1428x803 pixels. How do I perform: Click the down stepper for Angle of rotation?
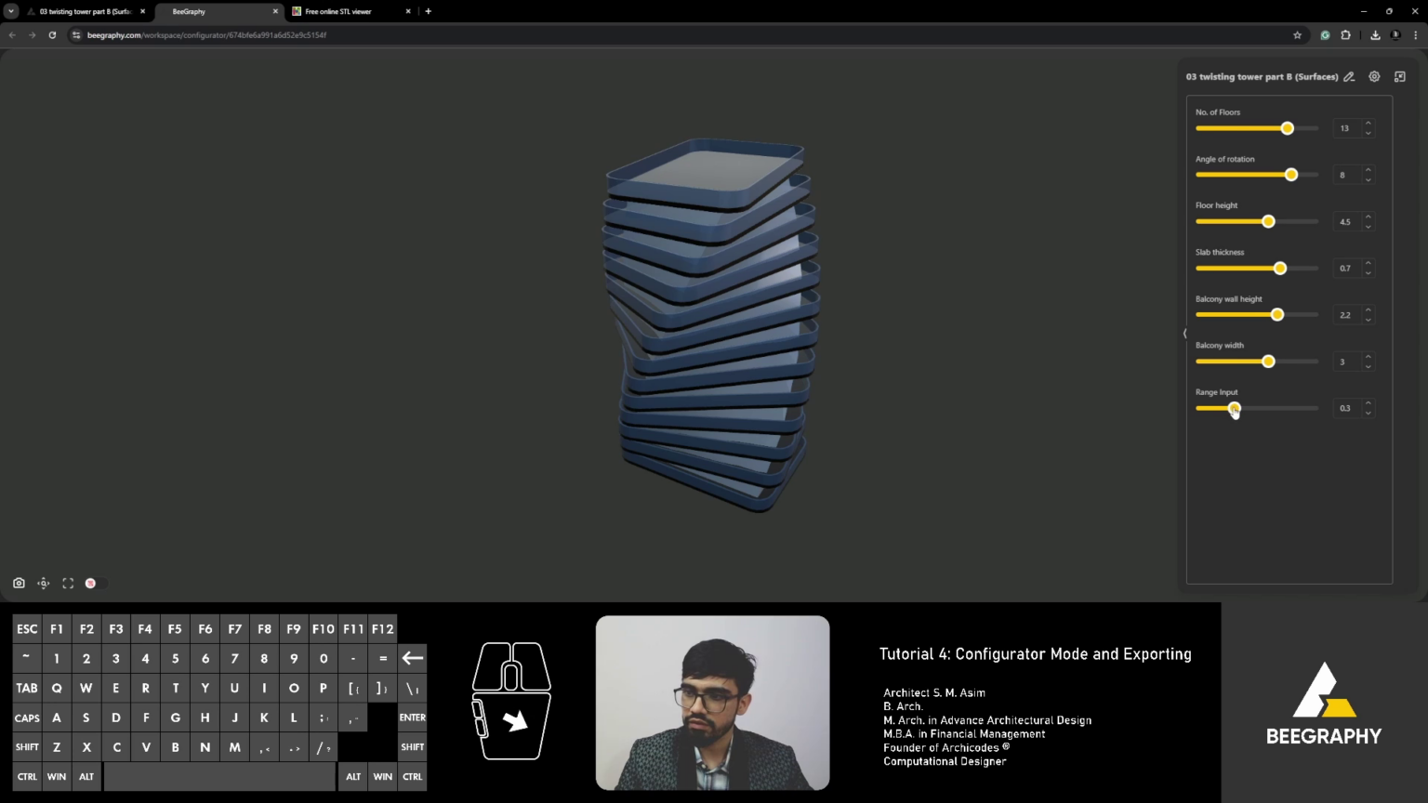1368,178
